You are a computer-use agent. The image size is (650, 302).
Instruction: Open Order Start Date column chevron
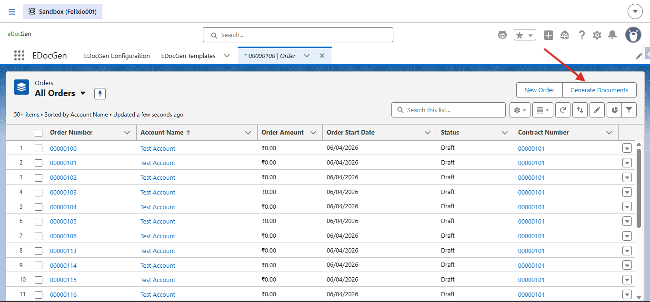pos(428,133)
